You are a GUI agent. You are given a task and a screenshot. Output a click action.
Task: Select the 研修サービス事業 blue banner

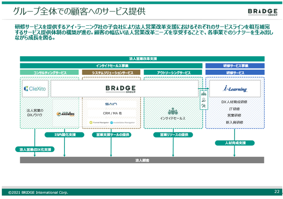pos(235,66)
